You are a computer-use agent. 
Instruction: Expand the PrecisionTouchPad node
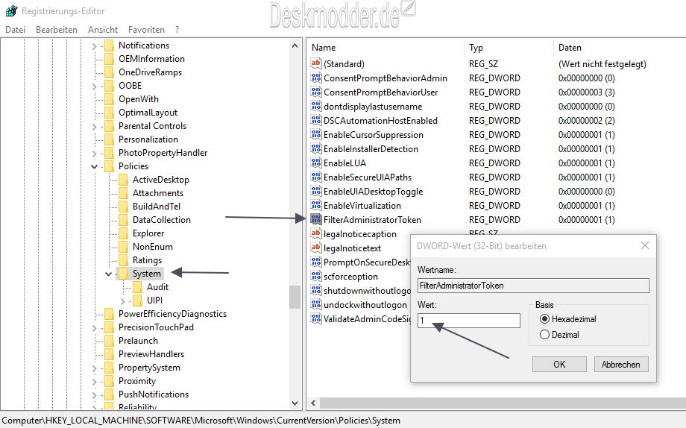[x=95, y=328]
